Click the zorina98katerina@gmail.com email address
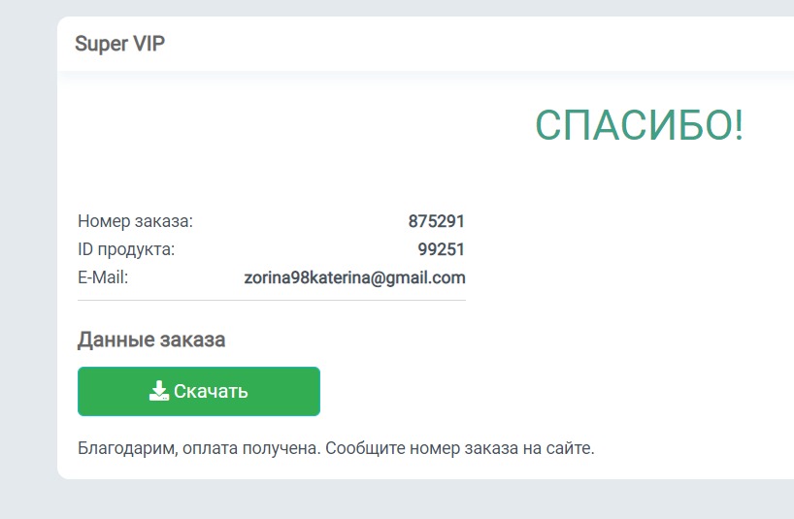 [x=354, y=277]
